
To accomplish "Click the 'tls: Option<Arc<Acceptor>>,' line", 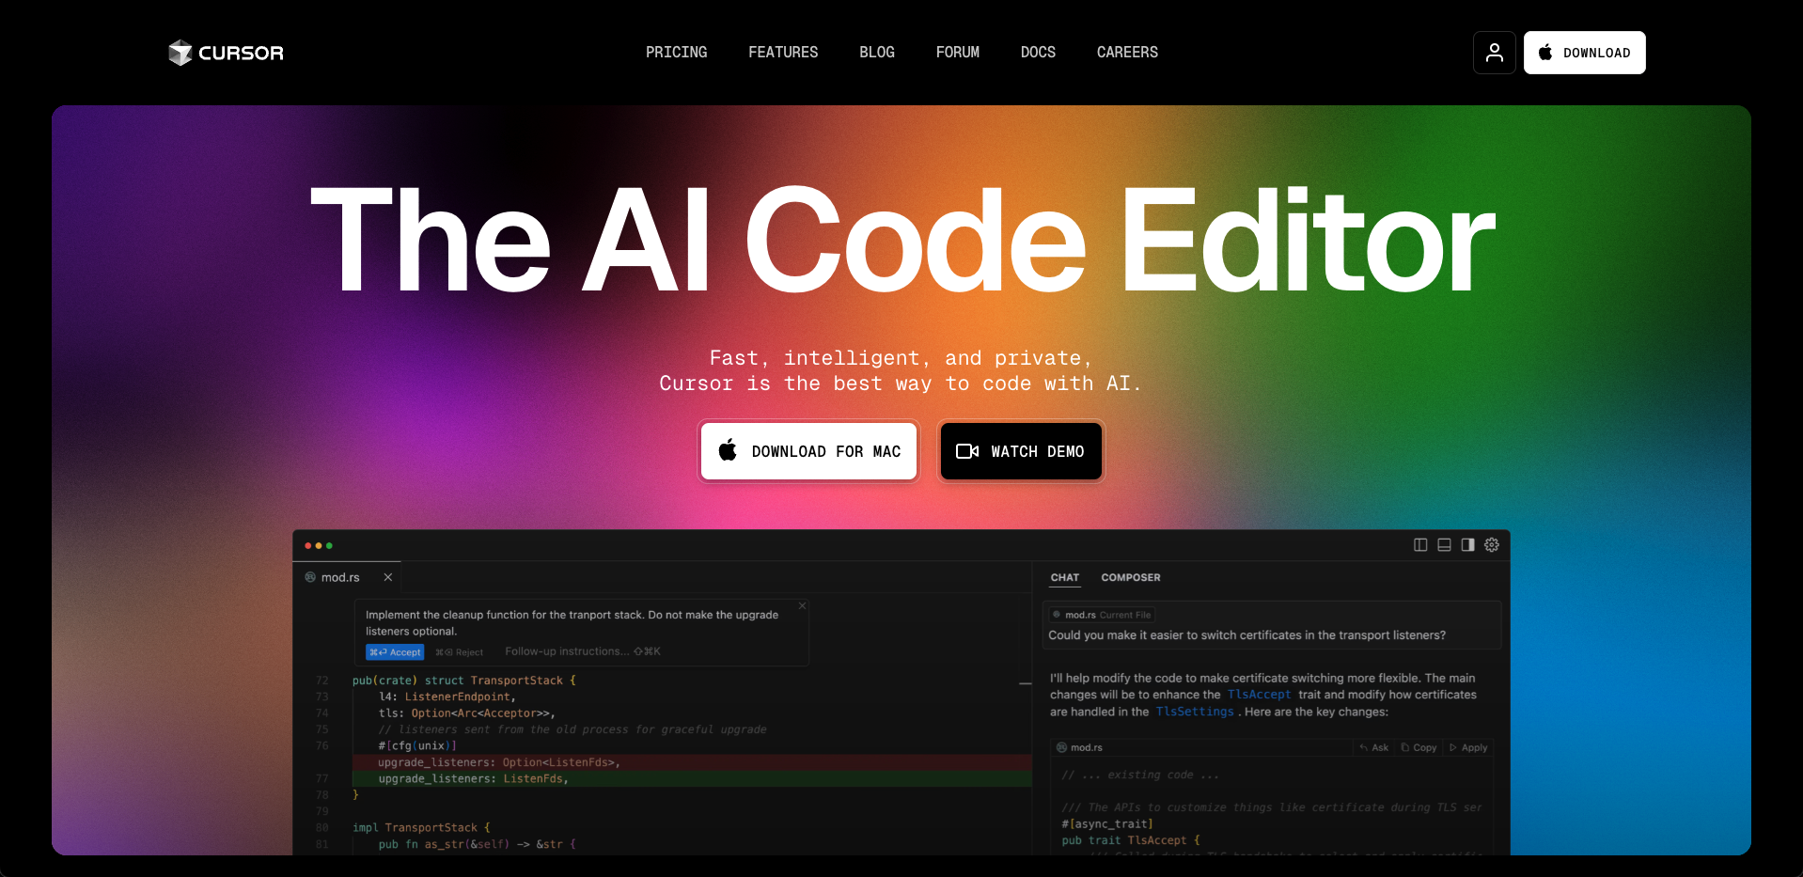I will click(x=467, y=713).
